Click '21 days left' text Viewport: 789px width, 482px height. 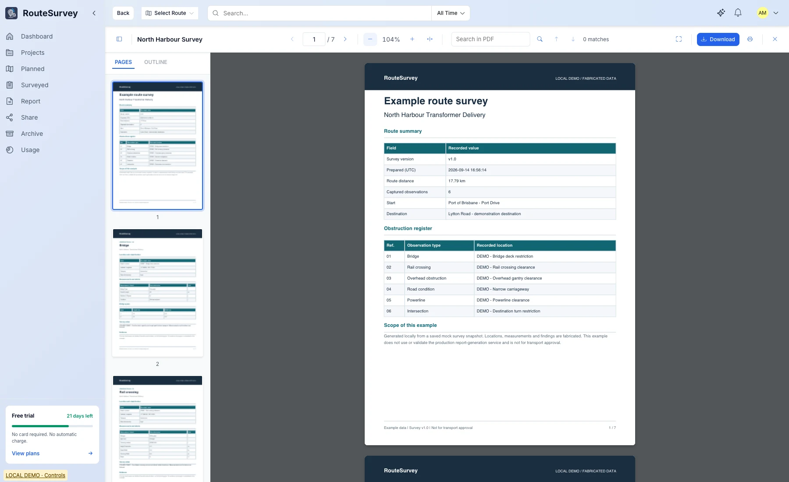80,416
